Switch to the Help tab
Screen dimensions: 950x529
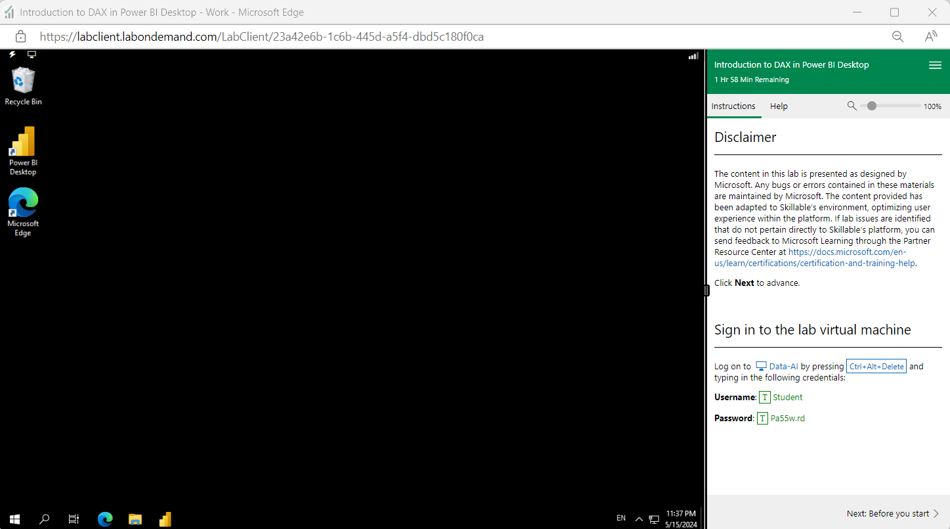point(779,106)
